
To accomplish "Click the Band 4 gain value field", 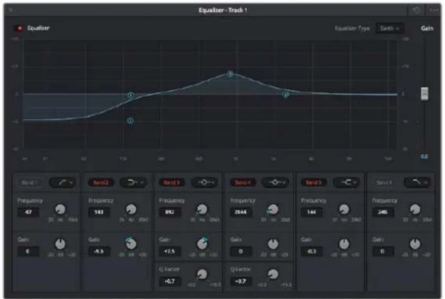I will click(x=241, y=252).
